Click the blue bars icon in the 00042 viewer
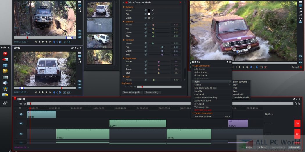The width and height of the screenshot is (305, 152). pos(80,56)
